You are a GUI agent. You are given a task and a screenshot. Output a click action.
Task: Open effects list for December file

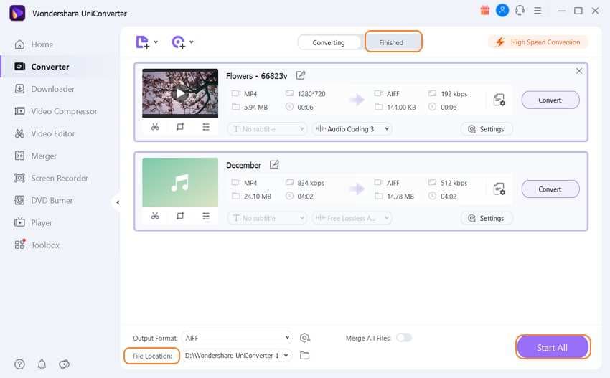[206, 216]
